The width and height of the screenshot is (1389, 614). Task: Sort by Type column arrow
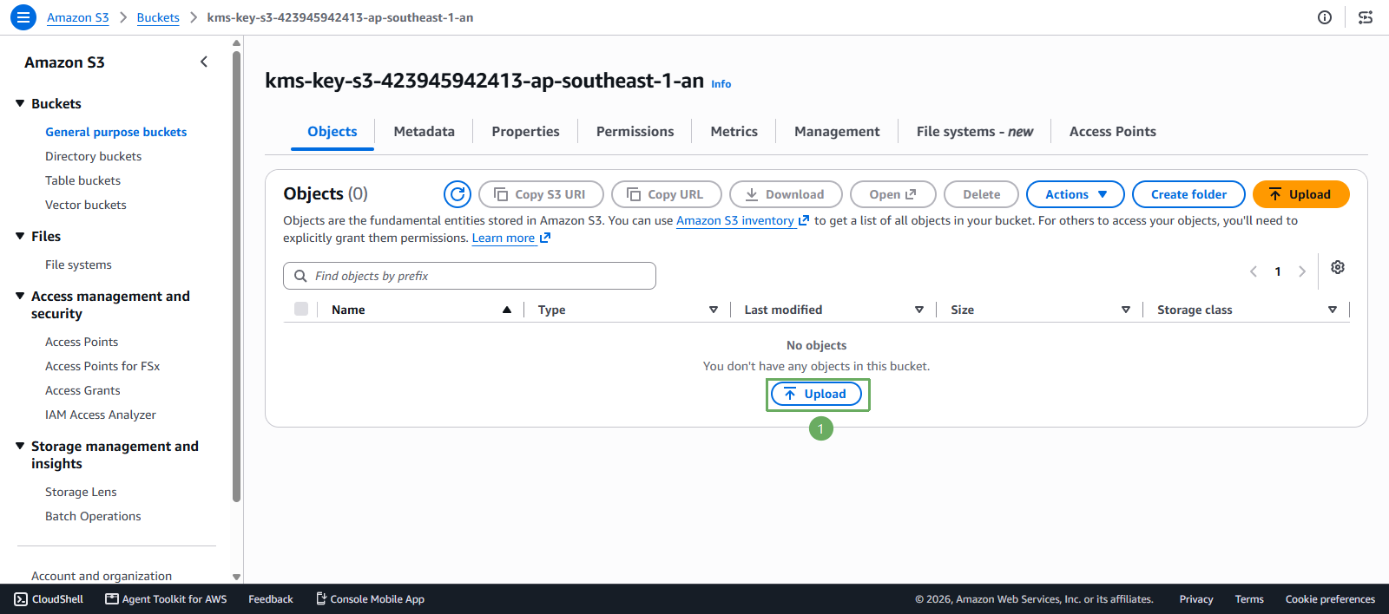714,310
